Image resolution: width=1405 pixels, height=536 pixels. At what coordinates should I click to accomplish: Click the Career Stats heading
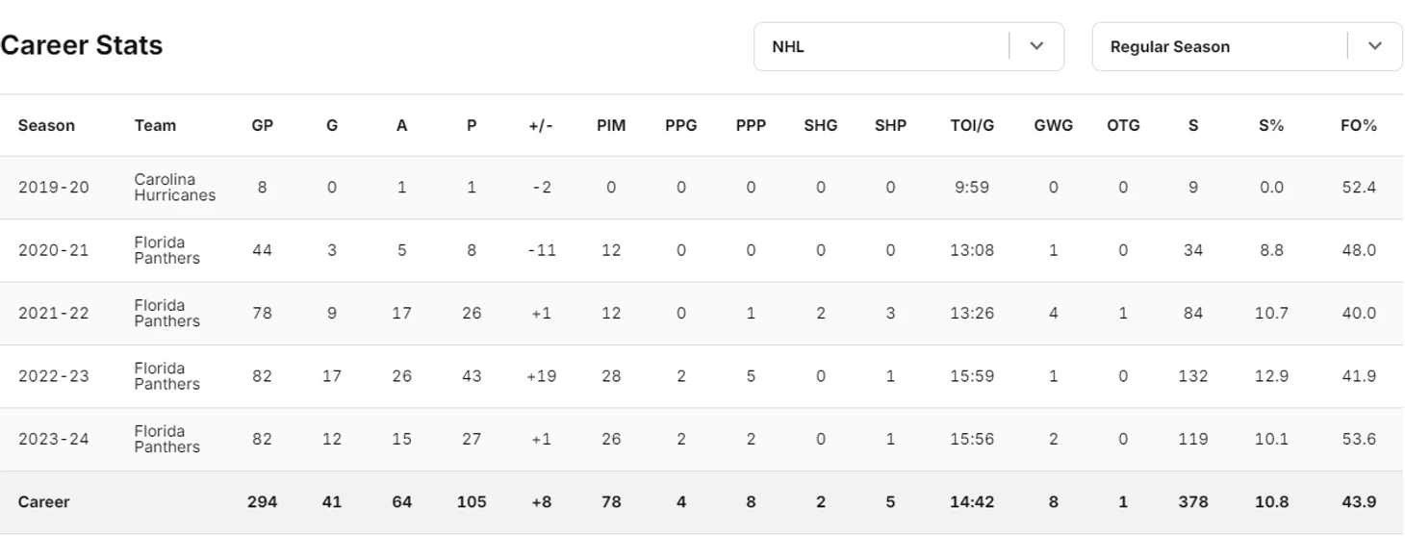point(82,45)
